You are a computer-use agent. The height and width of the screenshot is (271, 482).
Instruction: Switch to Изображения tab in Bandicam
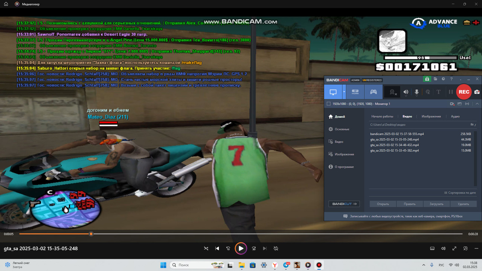[431, 116]
